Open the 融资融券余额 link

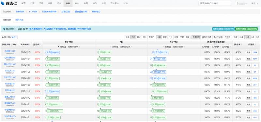(x=81, y=12)
